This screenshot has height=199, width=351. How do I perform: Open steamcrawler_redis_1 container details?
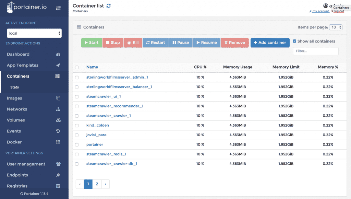[x=106, y=154]
